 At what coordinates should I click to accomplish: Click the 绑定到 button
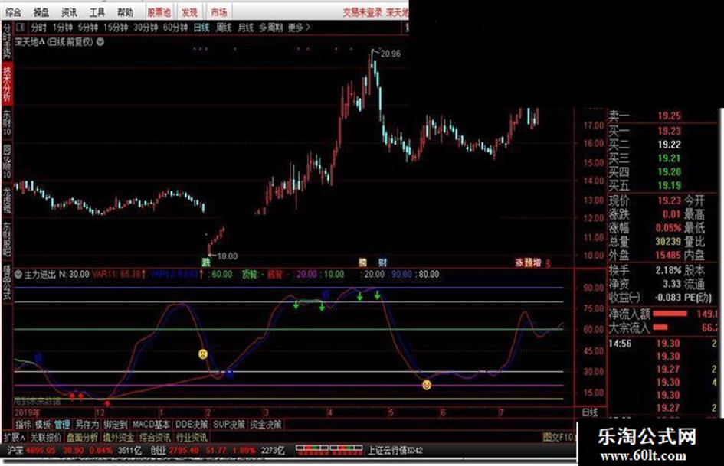(x=116, y=424)
